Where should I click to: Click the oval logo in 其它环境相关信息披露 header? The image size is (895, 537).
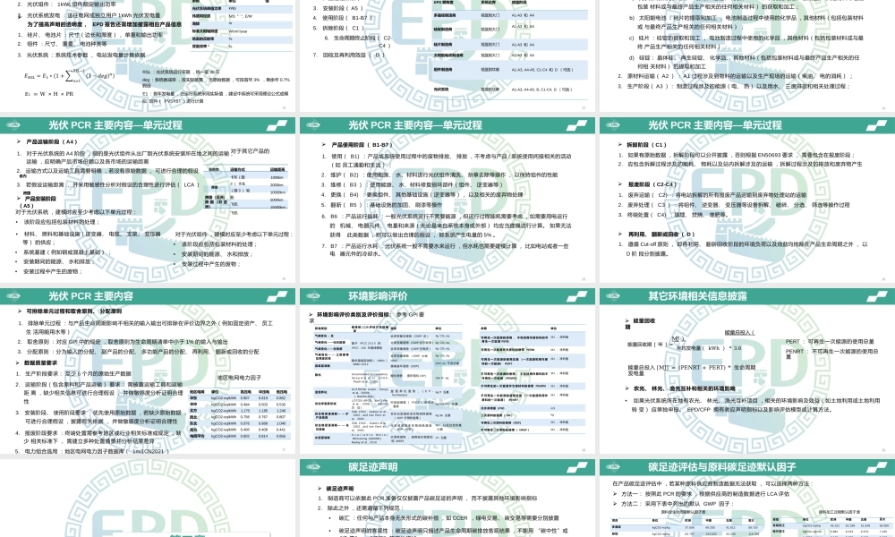tap(612, 296)
